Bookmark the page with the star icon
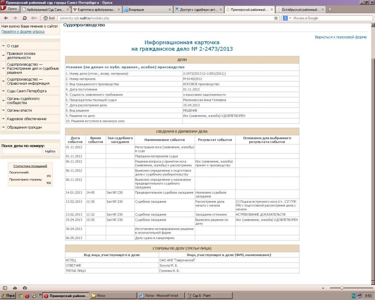Image resolution: width=375 pixels, height=300 pixels. (276, 18)
